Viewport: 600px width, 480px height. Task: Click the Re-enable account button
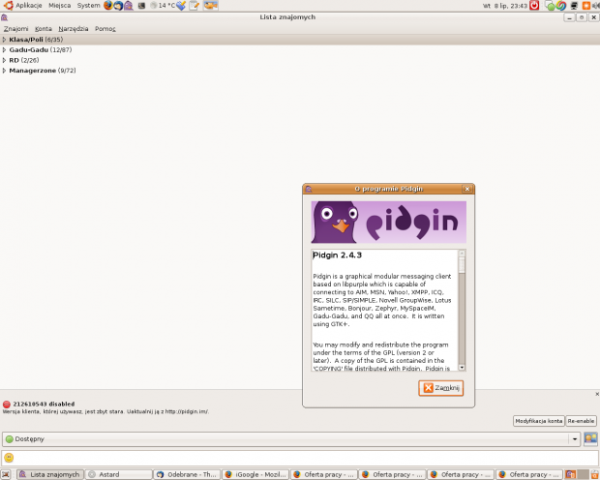tap(581, 421)
